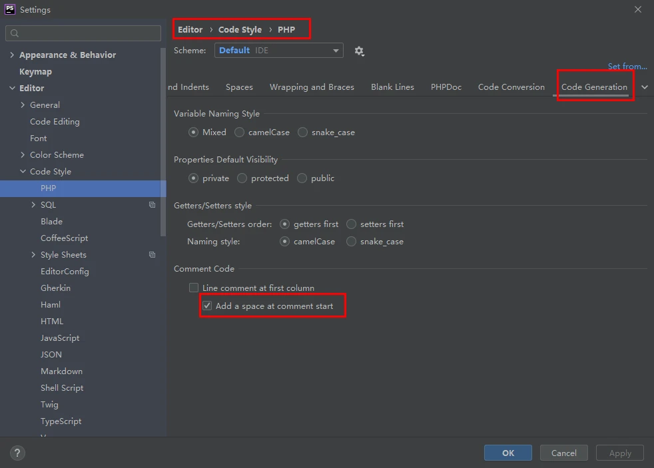Select JavaScript in the settings tree
The image size is (654, 468).
pyautogui.click(x=60, y=338)
